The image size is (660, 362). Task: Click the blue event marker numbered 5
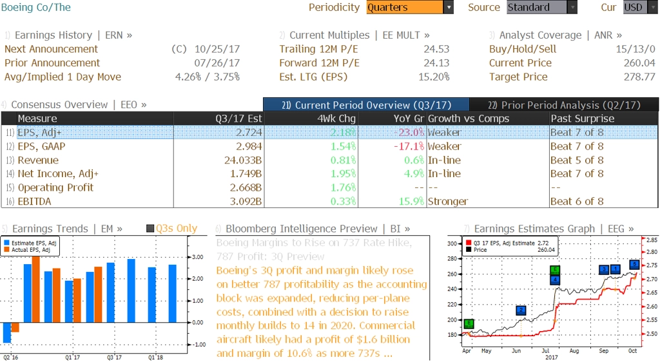634,265
